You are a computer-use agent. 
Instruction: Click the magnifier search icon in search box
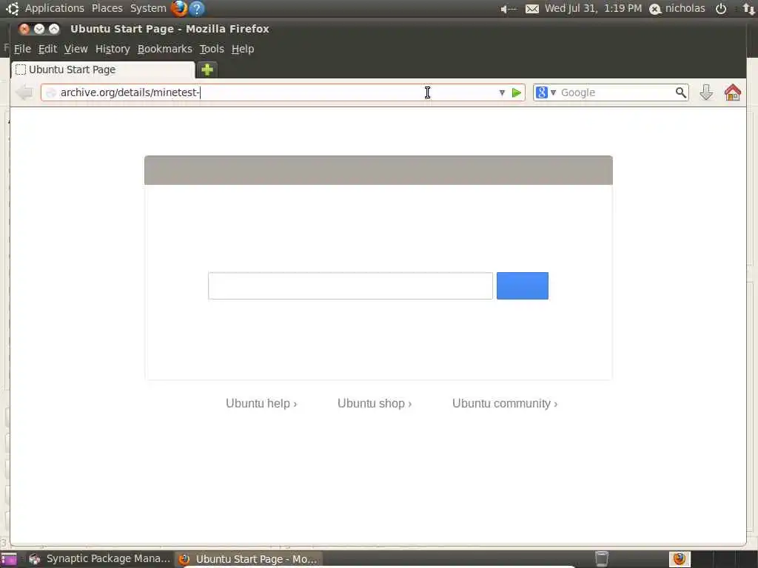pos(681,92)
